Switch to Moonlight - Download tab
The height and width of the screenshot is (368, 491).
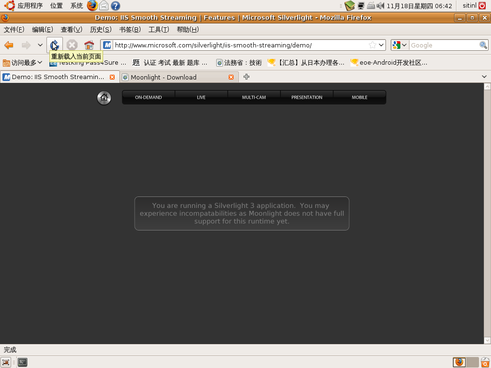pyautogui.click(x=175, y=77)
